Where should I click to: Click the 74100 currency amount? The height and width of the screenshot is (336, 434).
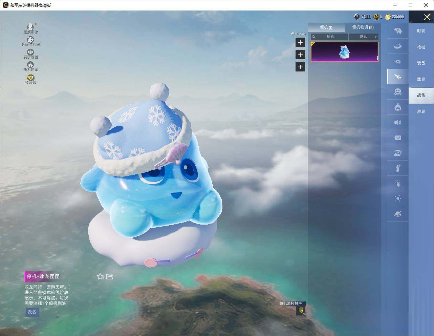[x=366, y=17]
